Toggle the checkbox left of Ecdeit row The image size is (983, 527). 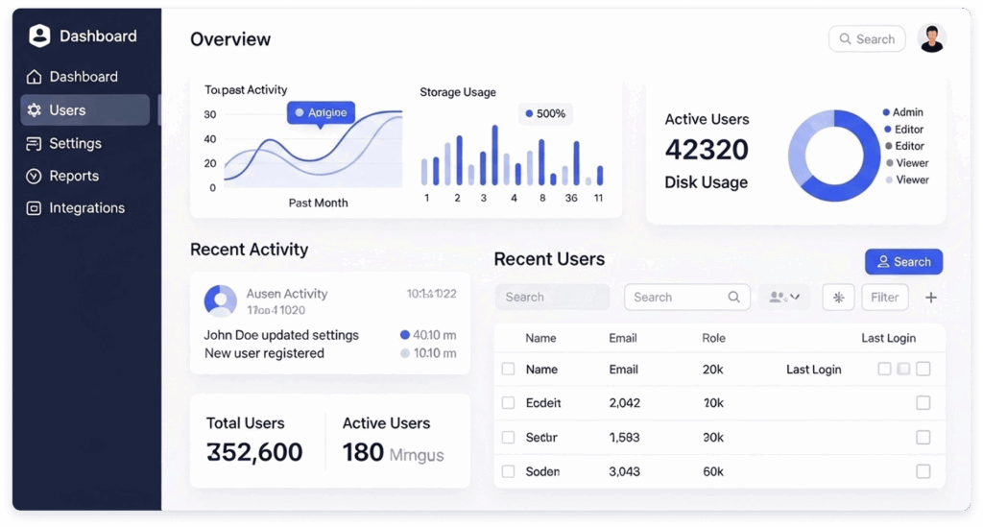[x=509, y=403]
